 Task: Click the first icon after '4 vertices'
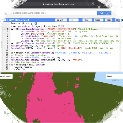pos(59,26)
